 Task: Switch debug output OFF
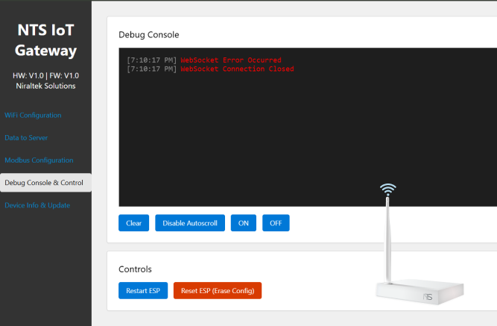pyautogui.click(x=276, y=223)
